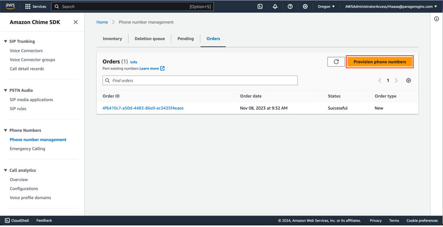Open SIP rules page
This screenshot has width=443, height=227.
coord(18,108)
